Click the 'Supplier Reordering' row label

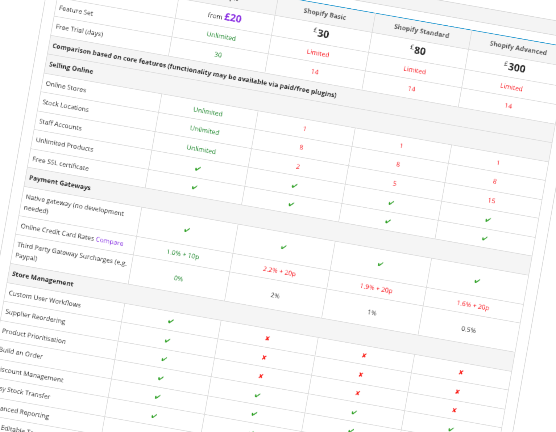(x=35, y=317)
